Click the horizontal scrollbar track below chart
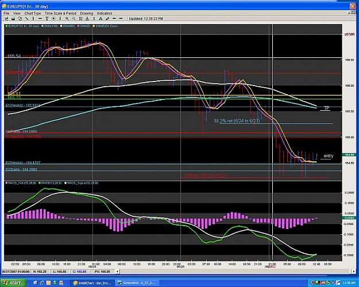 (x=236, y=272)
